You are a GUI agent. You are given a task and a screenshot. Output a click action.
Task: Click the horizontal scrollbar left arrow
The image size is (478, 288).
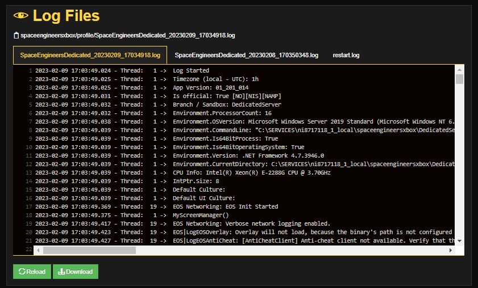point(38,250)
